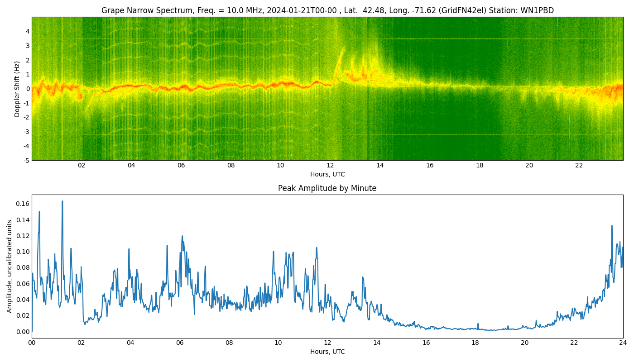634x362 pixels.
Task: Click the amplitude plot's "Hours, UTC" label
Action: pyautogui.click(x=327, y=352)
